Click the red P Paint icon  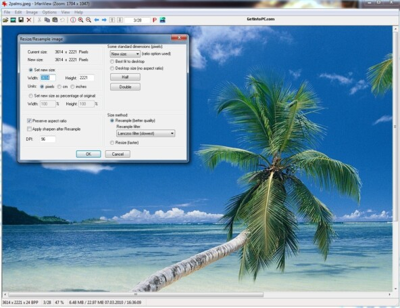155,20
